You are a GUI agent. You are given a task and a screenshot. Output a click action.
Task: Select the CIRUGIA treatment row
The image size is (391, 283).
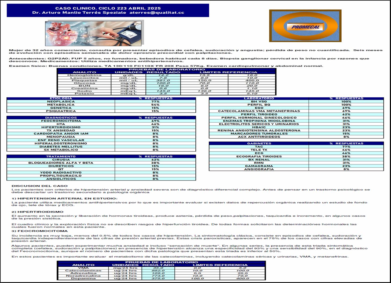click(x=101, y=160)
